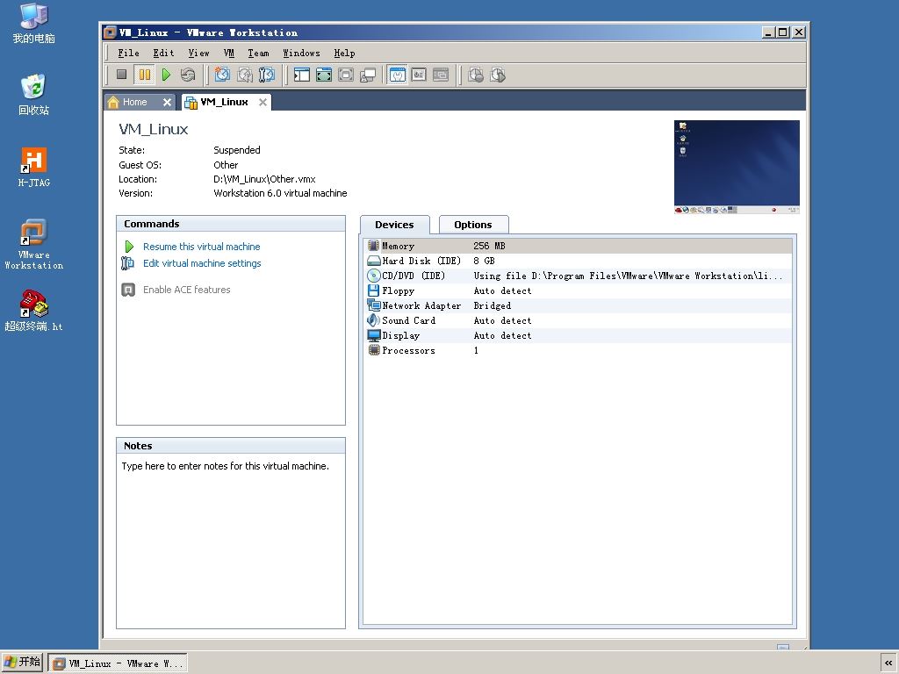
Task: Enter full screen mode via toolbar icon
Action: (x=324, y=75)
